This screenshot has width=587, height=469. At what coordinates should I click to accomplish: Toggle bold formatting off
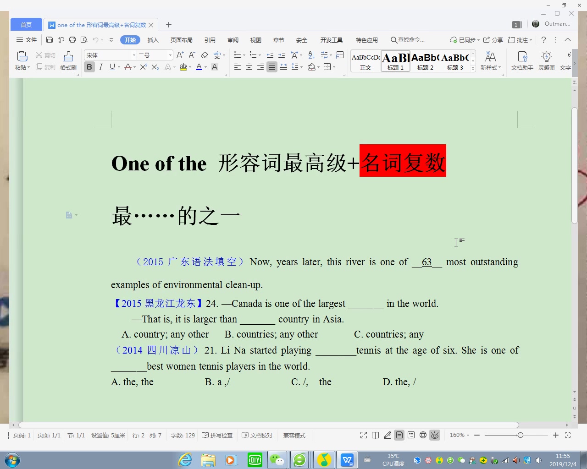pyautogui.click(x=89, y=67)
